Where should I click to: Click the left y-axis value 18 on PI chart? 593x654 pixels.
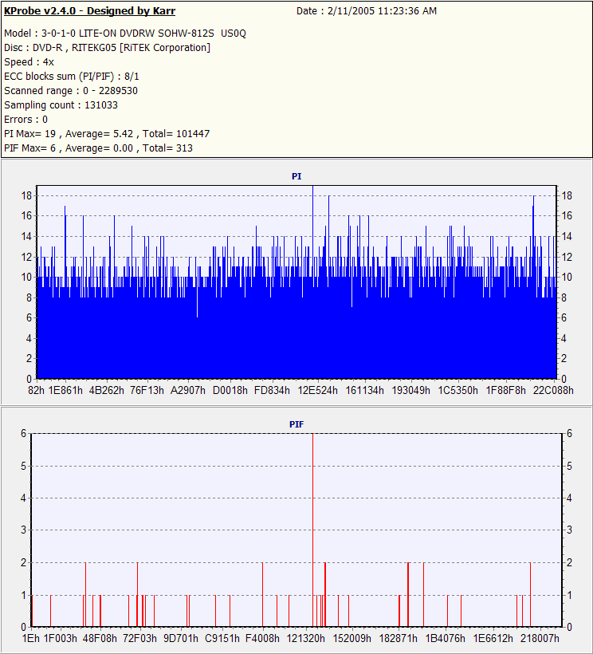pyautogui.click(x=26, y=195)
